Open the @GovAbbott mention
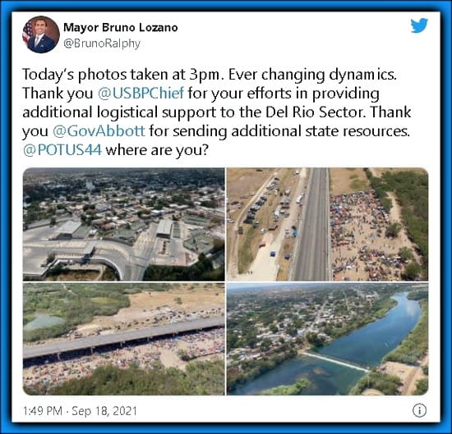This screenshot has height=434, width=452. (99, 131)
